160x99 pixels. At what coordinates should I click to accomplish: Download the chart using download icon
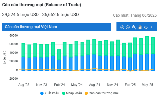pyautogui.click(x=151, y=27)
